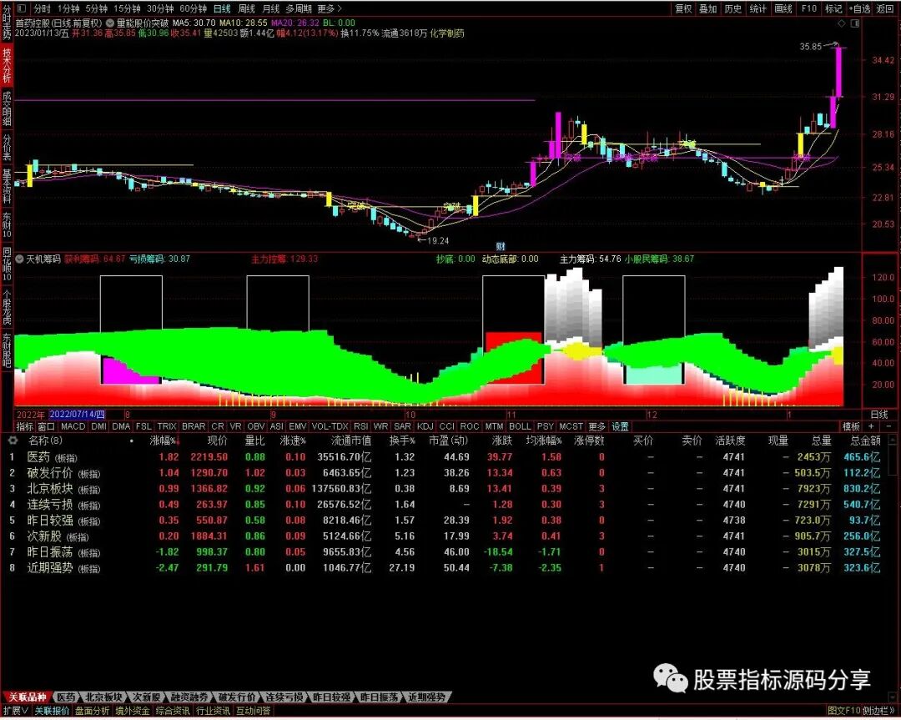This screenshot has height=720, width=901.
Task: Open the 图文F10 link at bottom right
Action: pyautogui.click(x=844, y=711)
